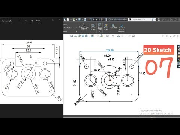Run Repair Sketch tool
The width and height of the screenshot is (180, 135).
tap(93, 27)
